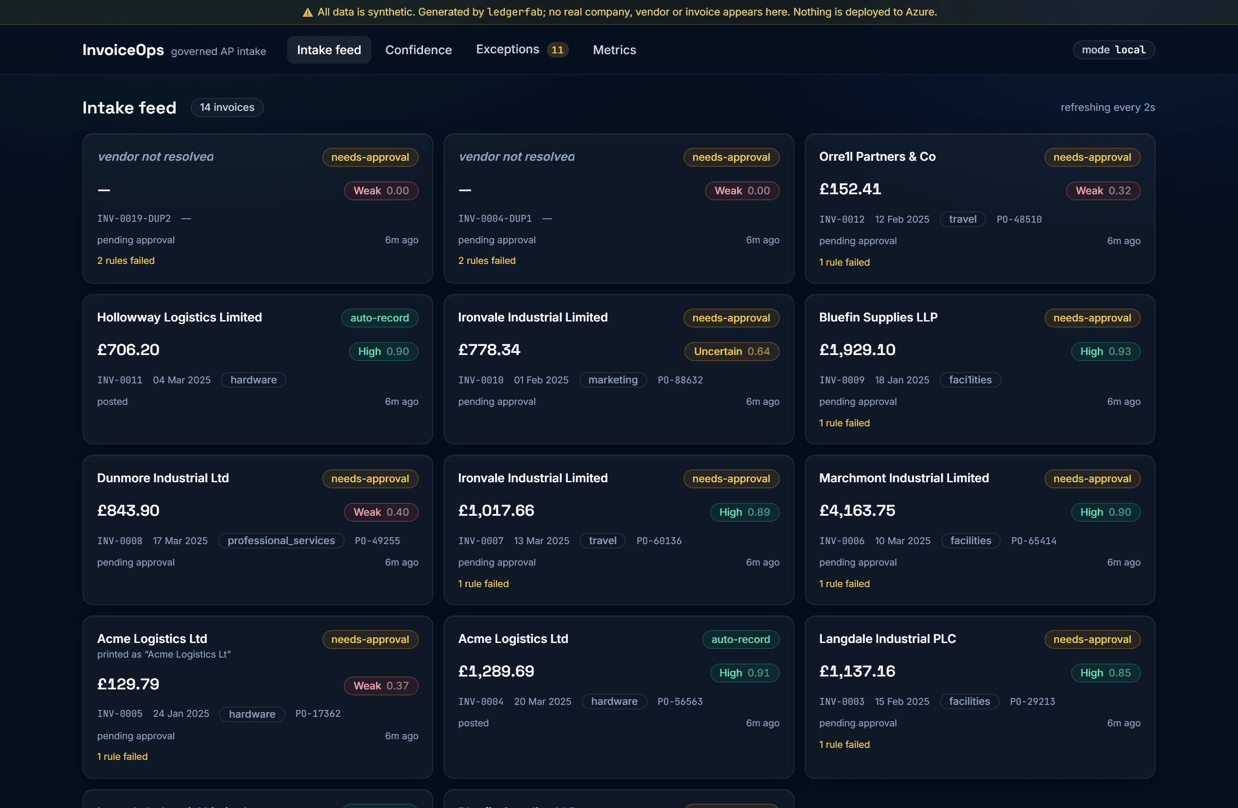This screenshot has width=1238, height=808.
Task: Select the £1,017.66 Ironvale Industrial amount
Action: pyautogui.click(x=496, y=511)
